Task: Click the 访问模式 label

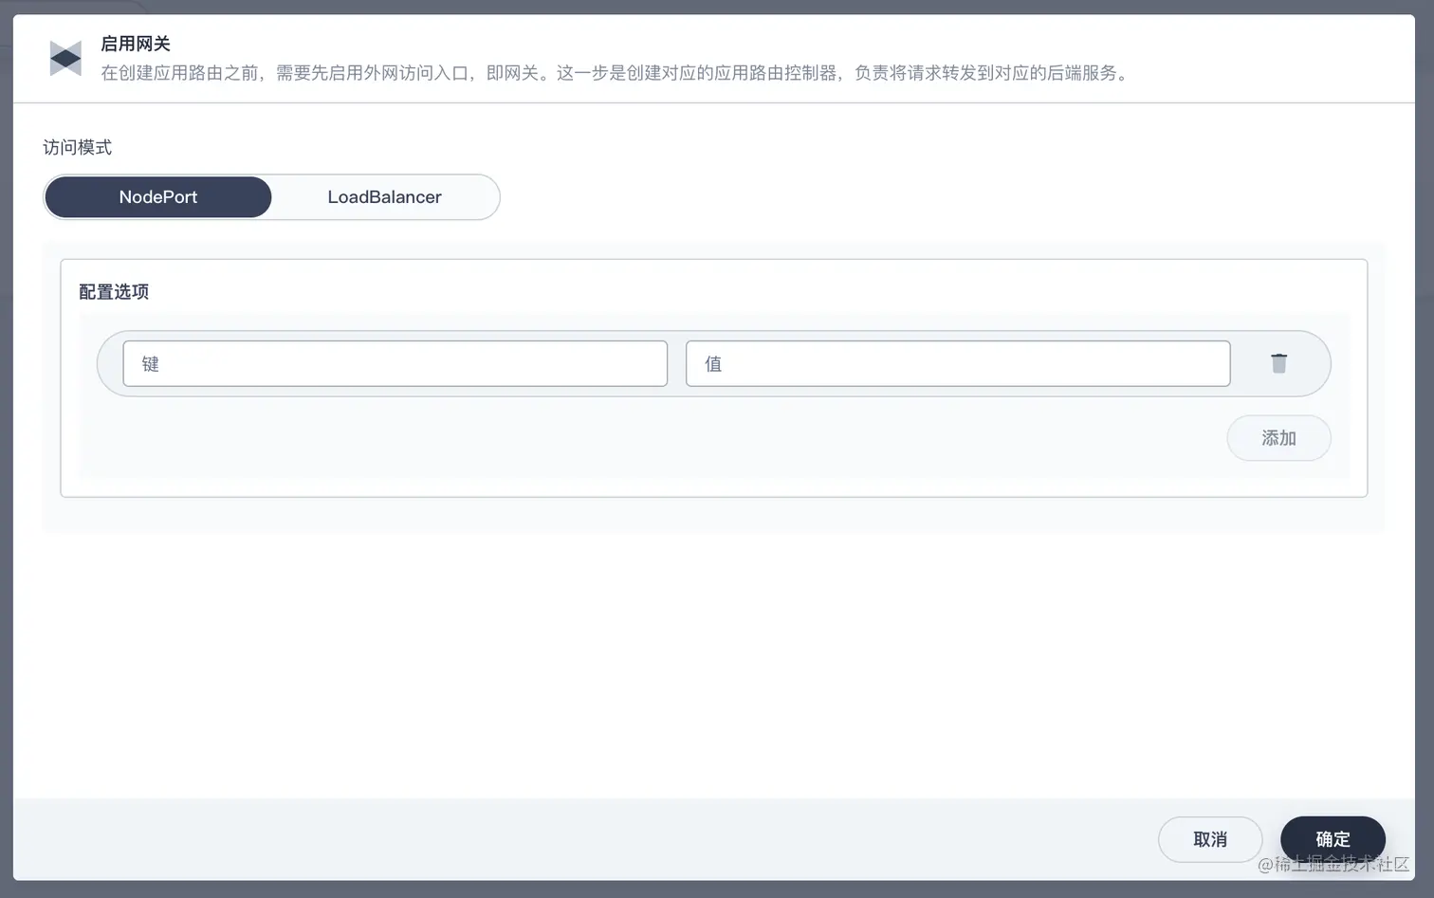Action: click(77, 147)
